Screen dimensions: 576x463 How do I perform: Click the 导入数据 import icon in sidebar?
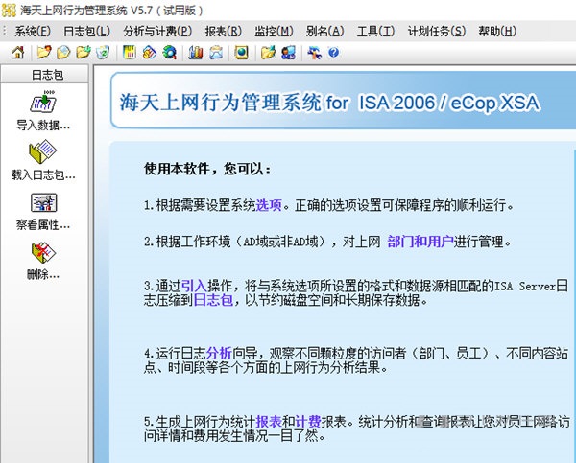43,102
